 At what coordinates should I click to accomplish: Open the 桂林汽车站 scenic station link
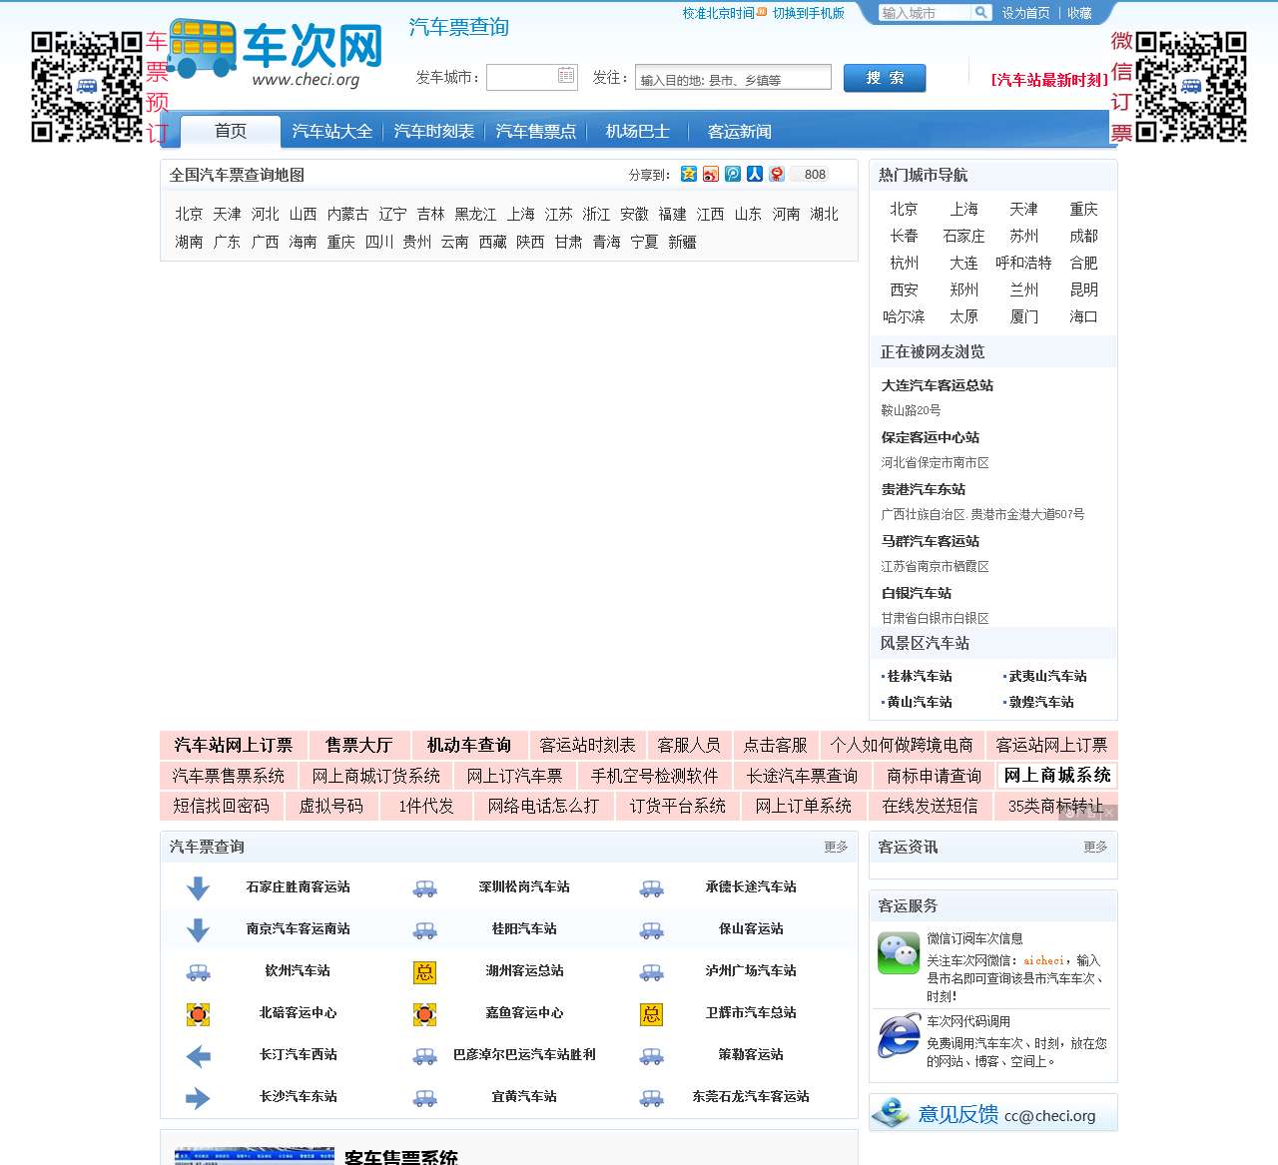tap(920, 676)
